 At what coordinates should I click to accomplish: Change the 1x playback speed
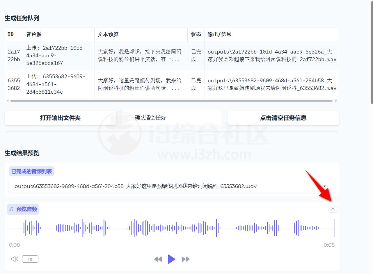(30, 259)
